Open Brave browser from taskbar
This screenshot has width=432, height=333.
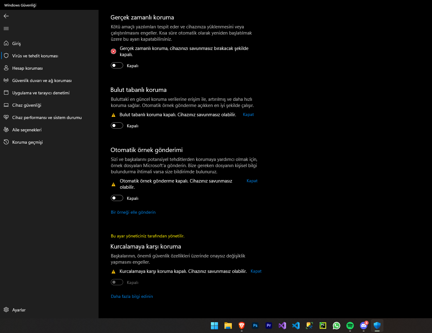click(242, 326)
